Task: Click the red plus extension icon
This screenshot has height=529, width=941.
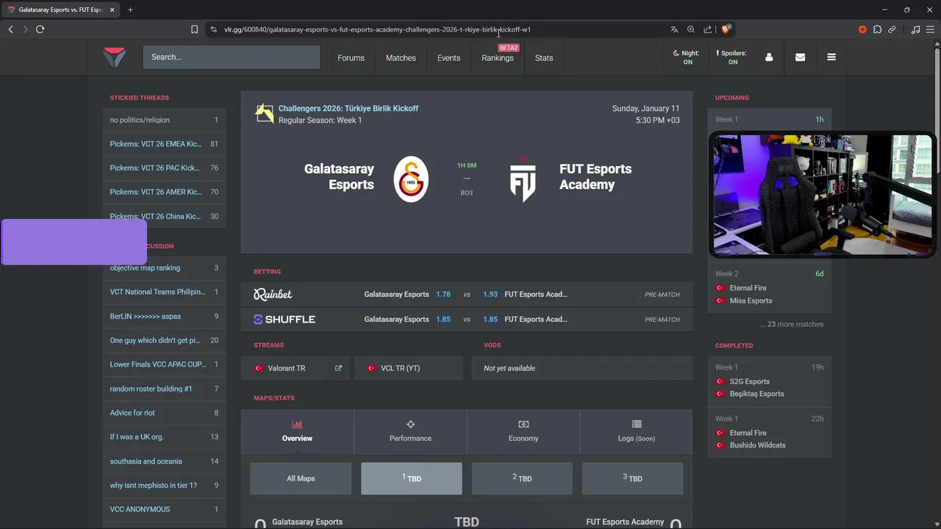Action: 862,29
